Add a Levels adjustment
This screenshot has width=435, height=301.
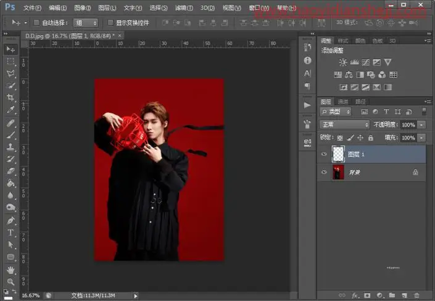pyautogui.click(x=354, y=62)
